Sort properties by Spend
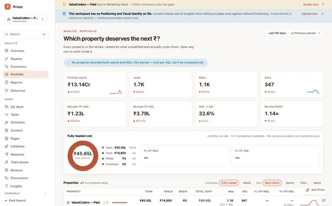The height and width of the screenshot is (206, 332). [290, 183]
